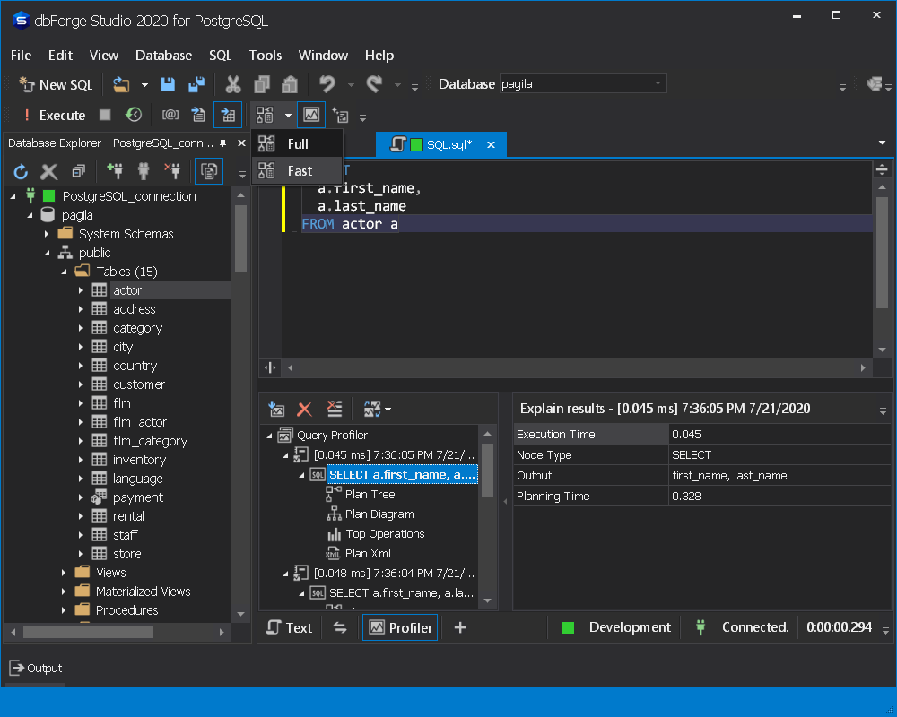
Task: Open Plan Tree view
Action: (370, 494)
